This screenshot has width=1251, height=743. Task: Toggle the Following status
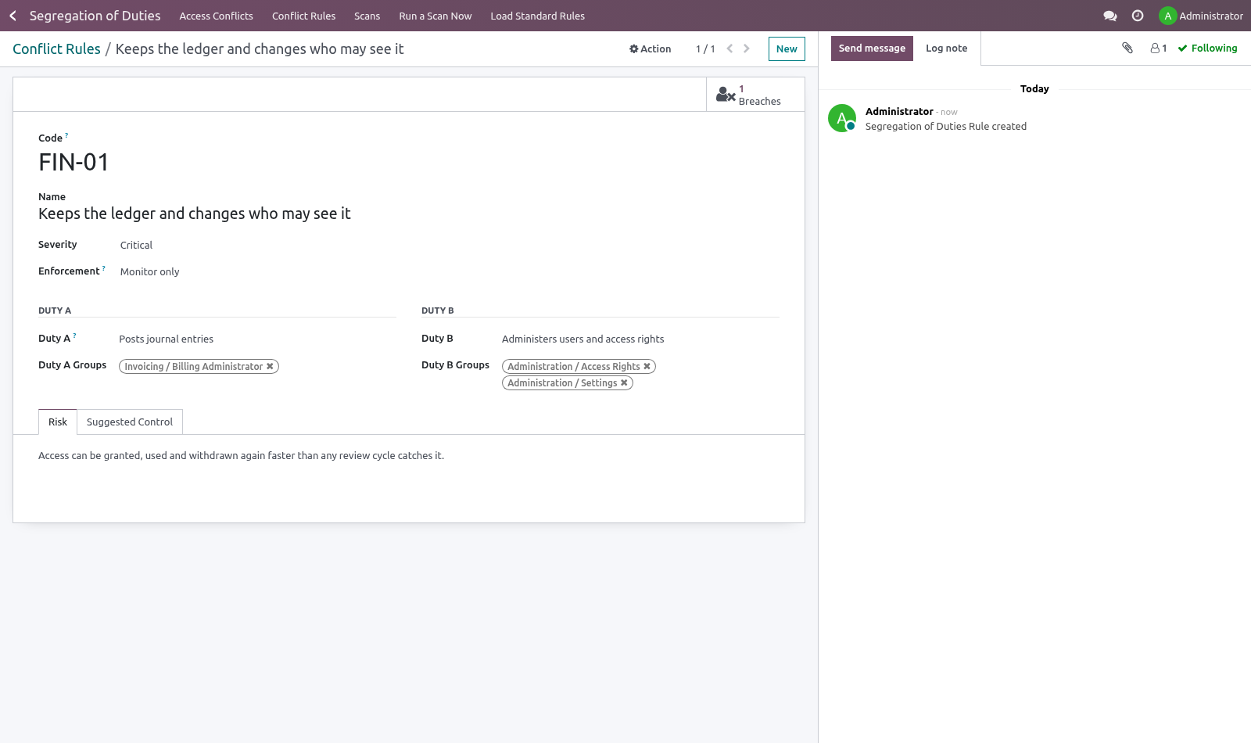click(x=1208, y=48)
